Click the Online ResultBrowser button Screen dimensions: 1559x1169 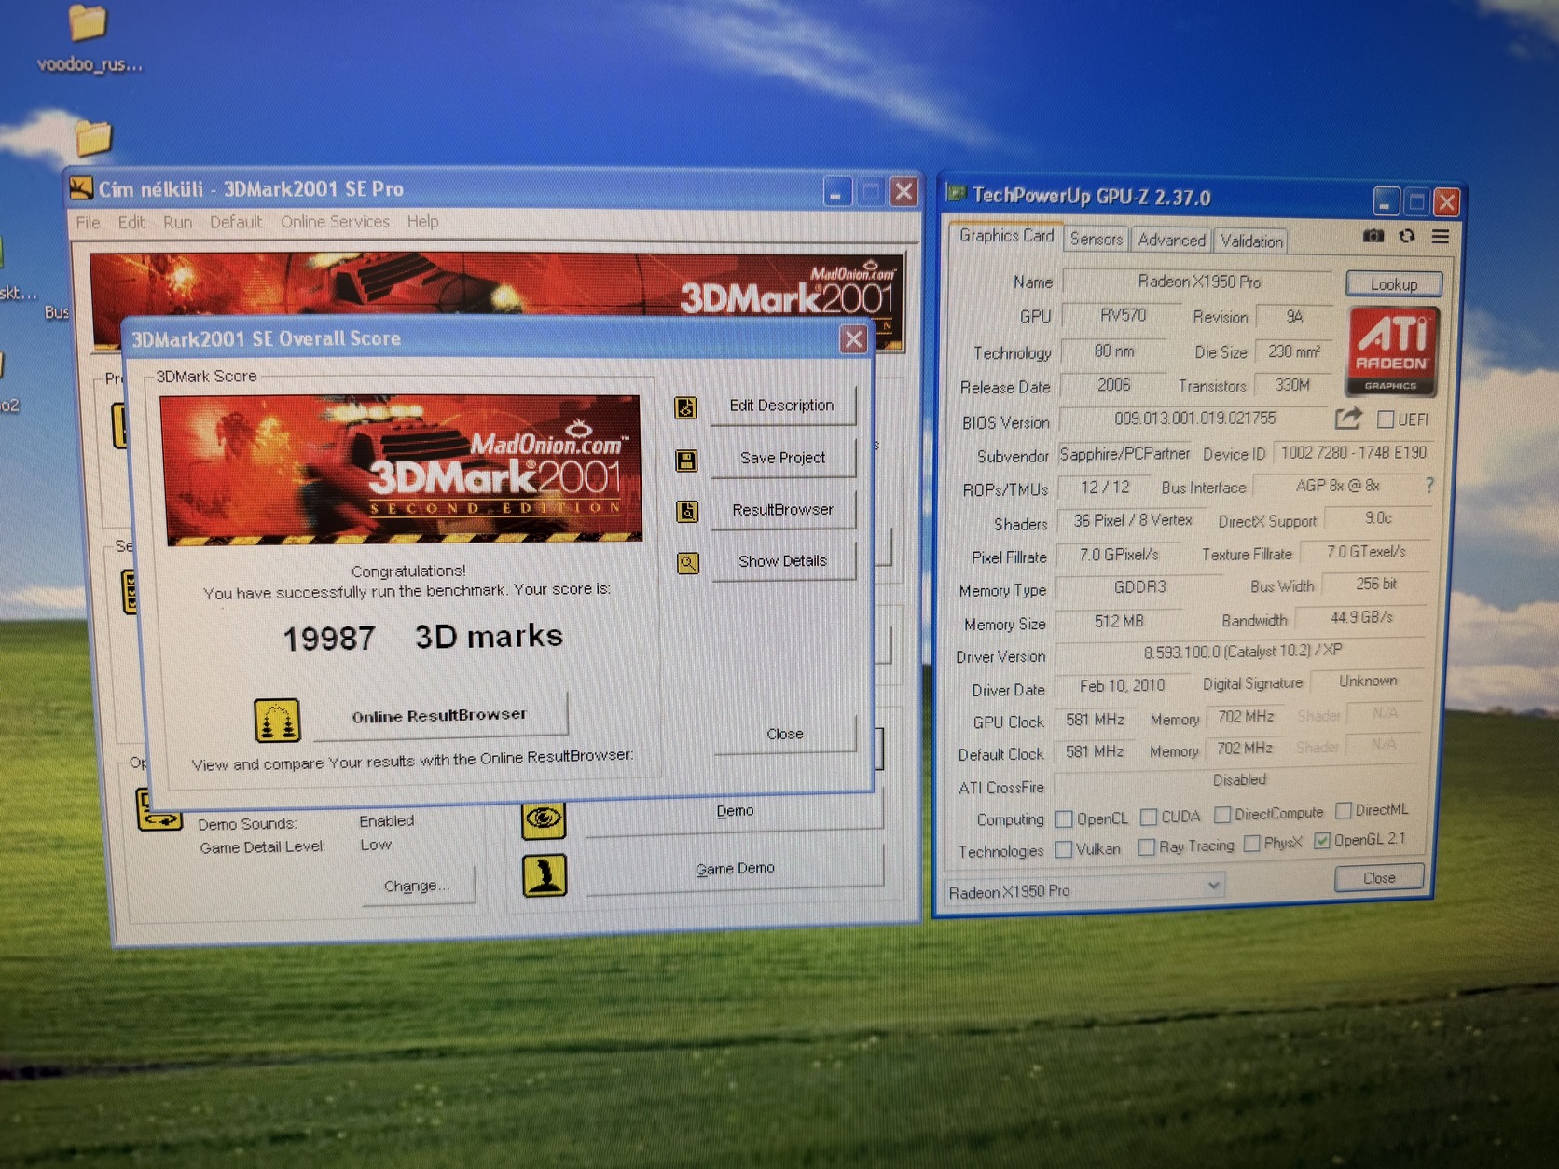(x=439, y=716)
